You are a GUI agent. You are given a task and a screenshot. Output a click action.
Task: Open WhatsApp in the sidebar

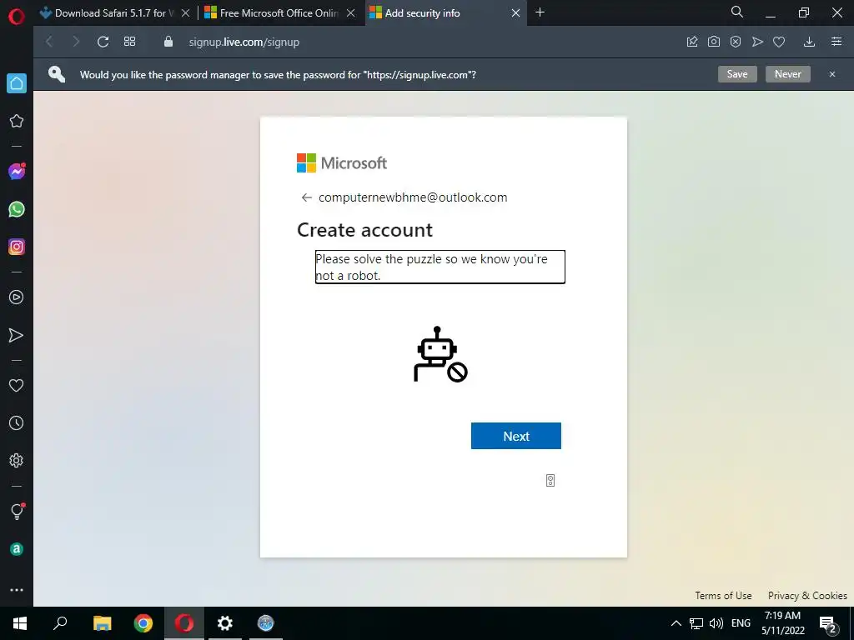point(17,209)
